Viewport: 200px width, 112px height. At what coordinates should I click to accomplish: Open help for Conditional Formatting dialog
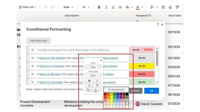pos(158,24)
